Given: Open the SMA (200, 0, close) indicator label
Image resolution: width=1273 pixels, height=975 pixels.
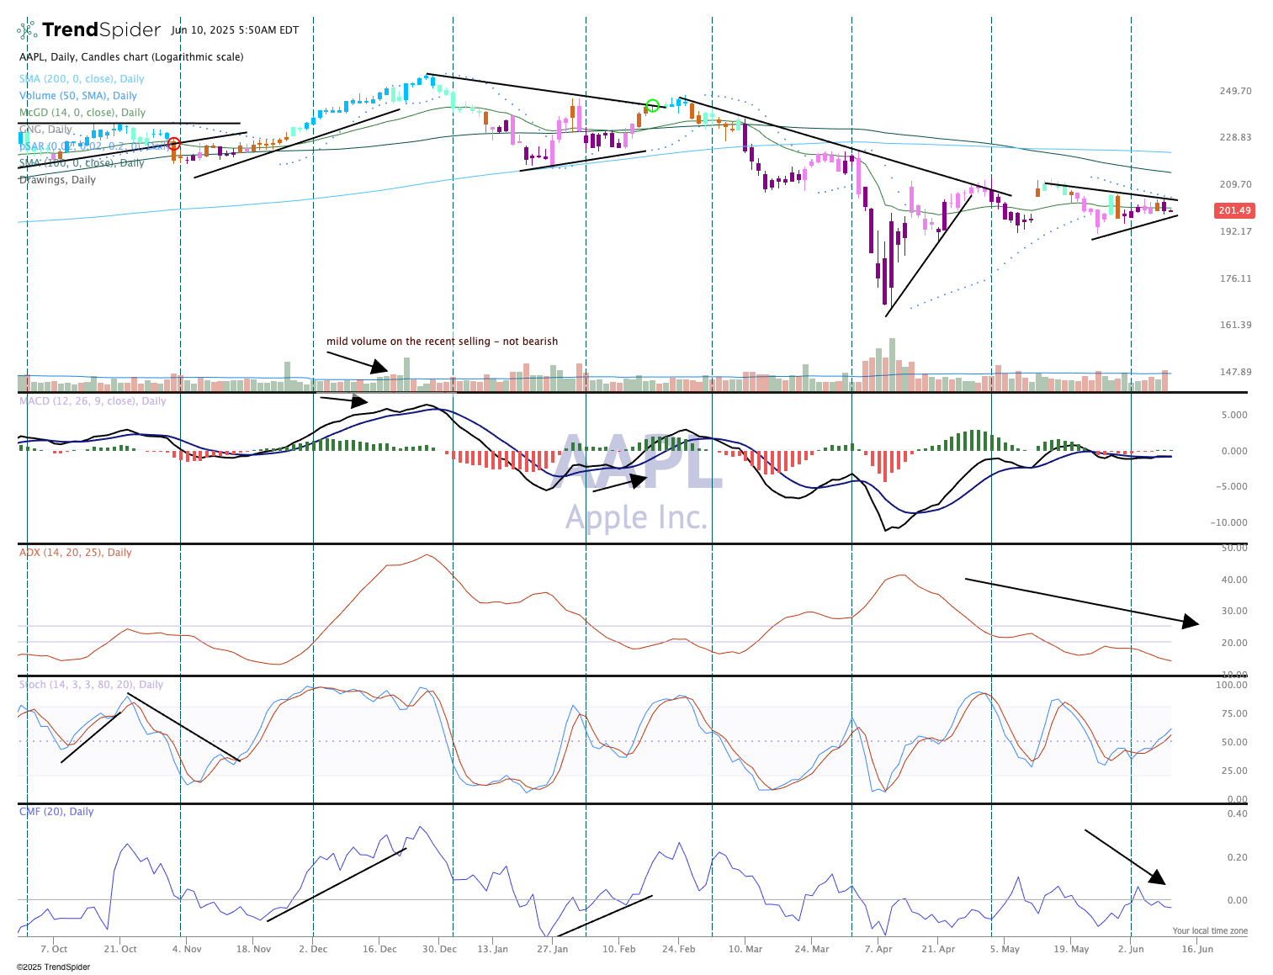Looking at the screenshot, I should pyautogui.click(x=82, y=79).
